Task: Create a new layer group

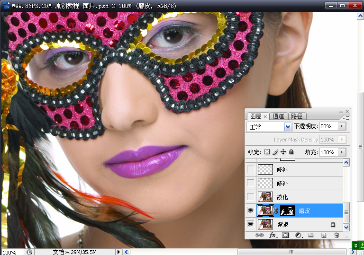Action: coord(311,235)
